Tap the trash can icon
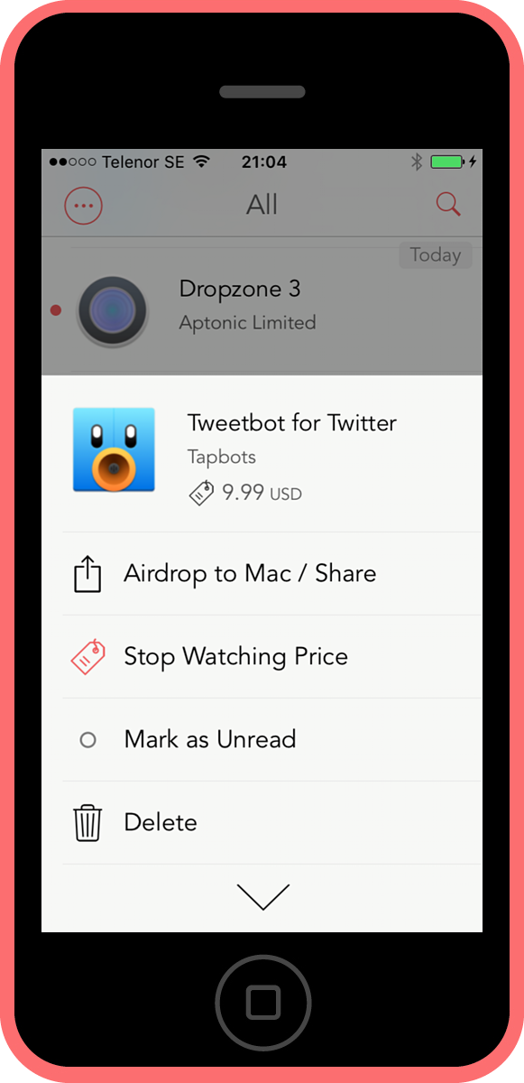The height and width of the screenshot is (1083, 524). click(x=87, y=822)
